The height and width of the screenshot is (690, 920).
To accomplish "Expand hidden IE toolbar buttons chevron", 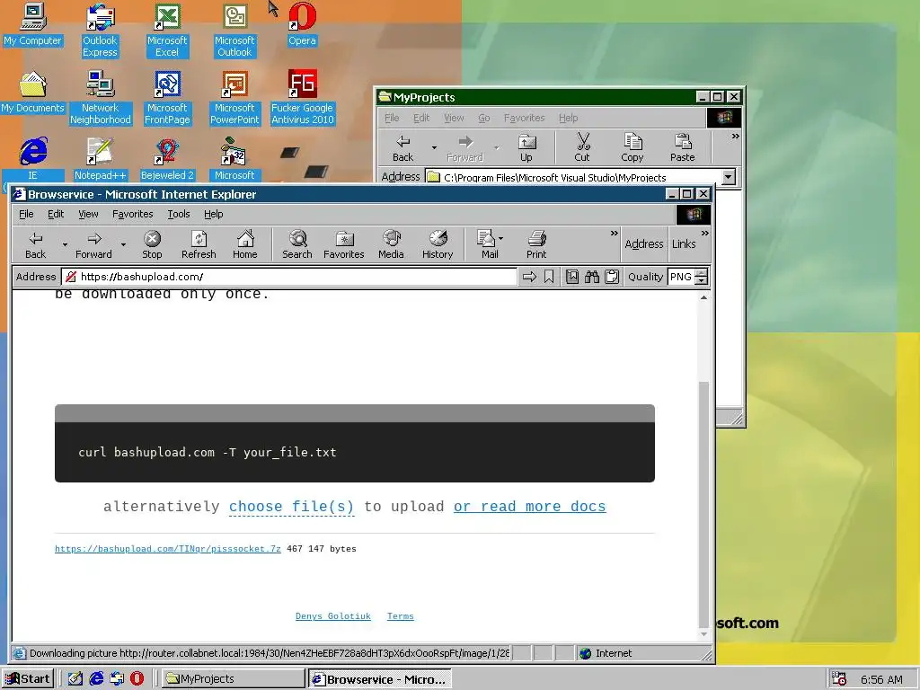I will pos(614,234).
